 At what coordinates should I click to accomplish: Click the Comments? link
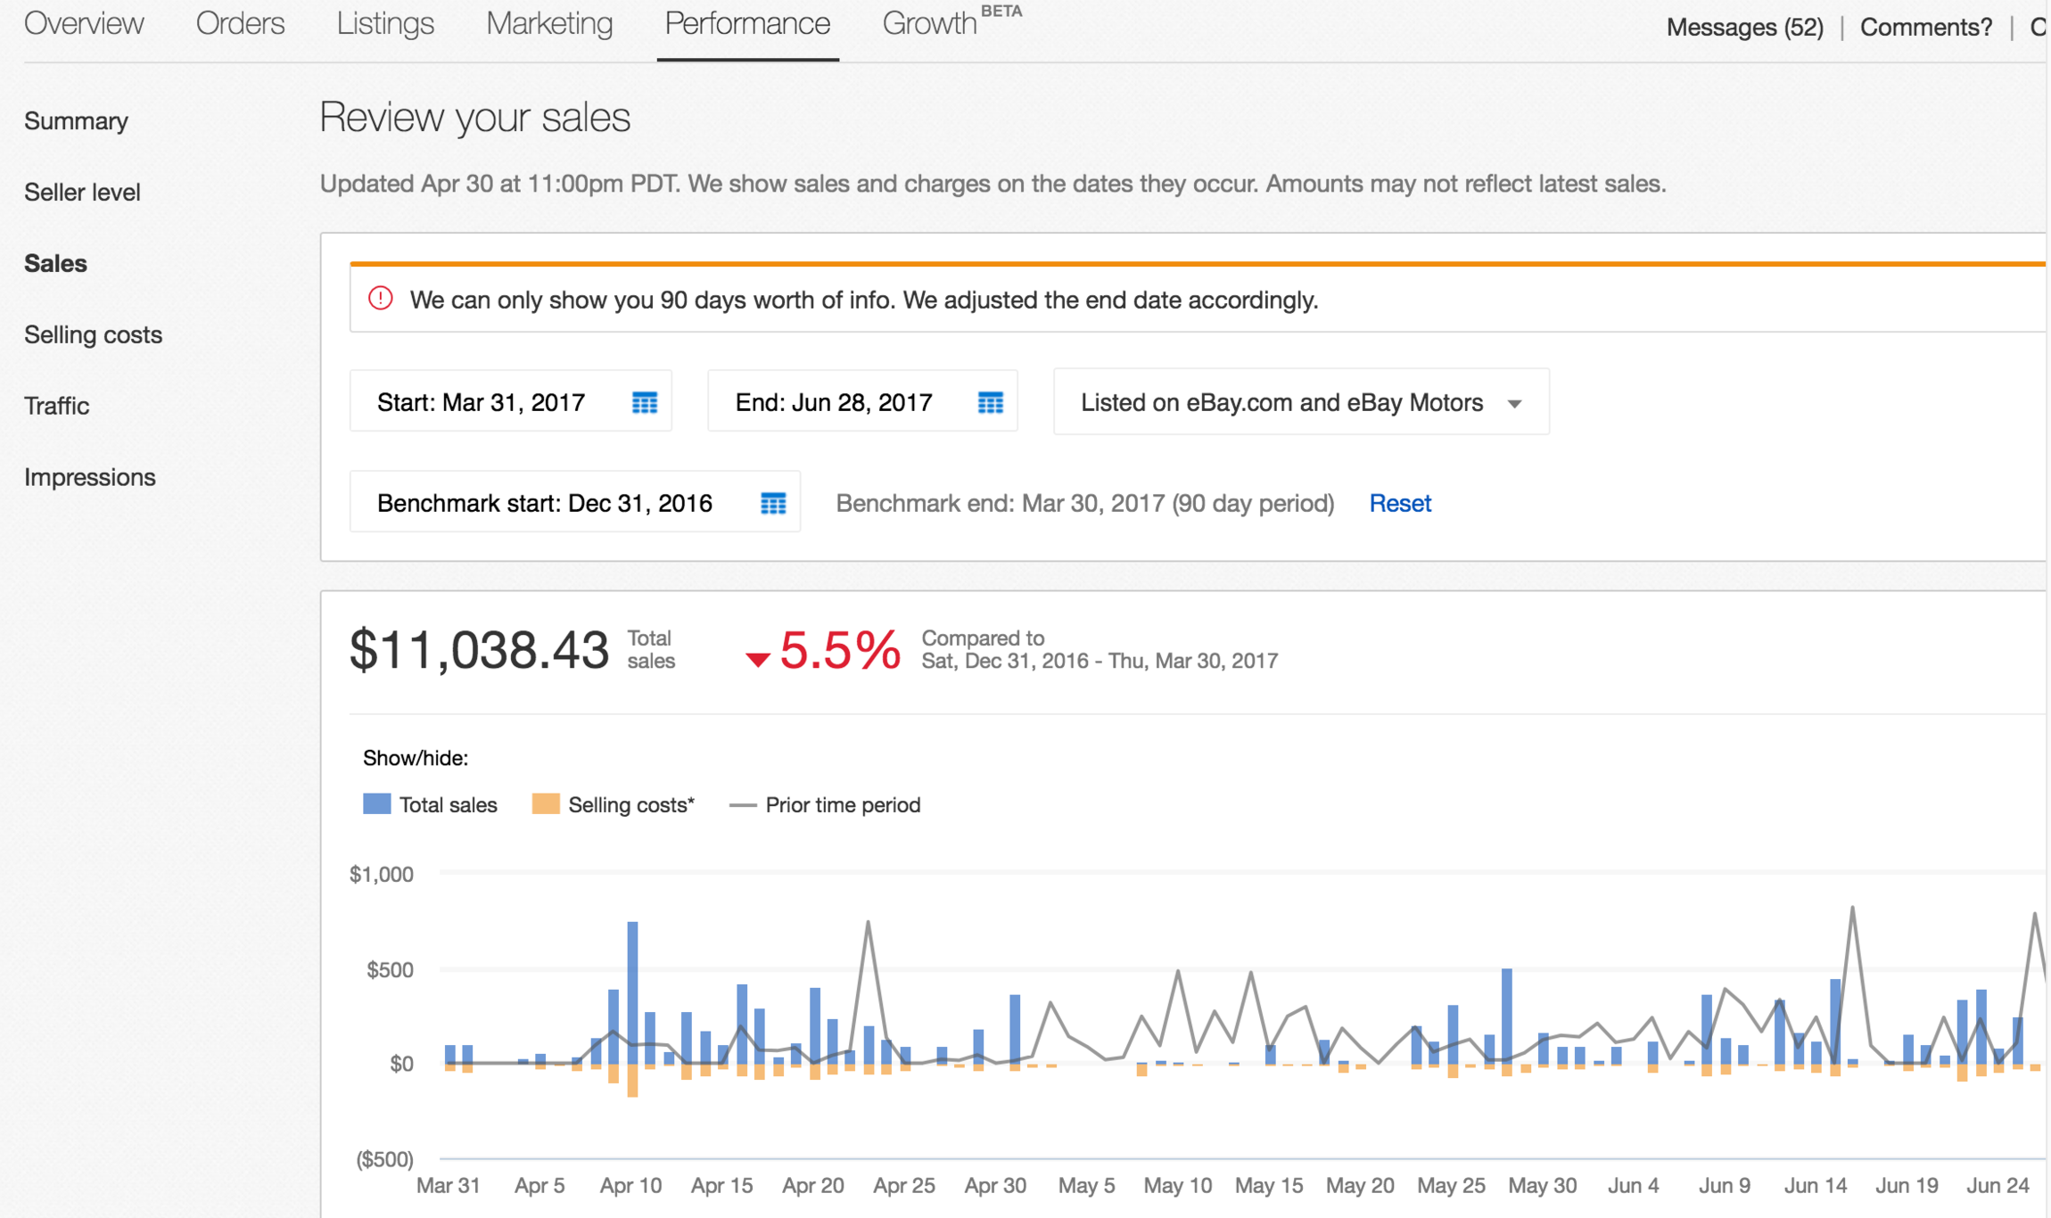pos(1925,28)
